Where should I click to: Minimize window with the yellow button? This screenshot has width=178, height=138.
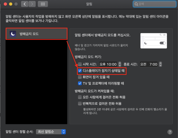click(11, 4)
